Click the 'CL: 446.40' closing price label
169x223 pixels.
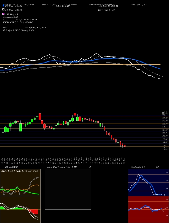click(63, 6)
